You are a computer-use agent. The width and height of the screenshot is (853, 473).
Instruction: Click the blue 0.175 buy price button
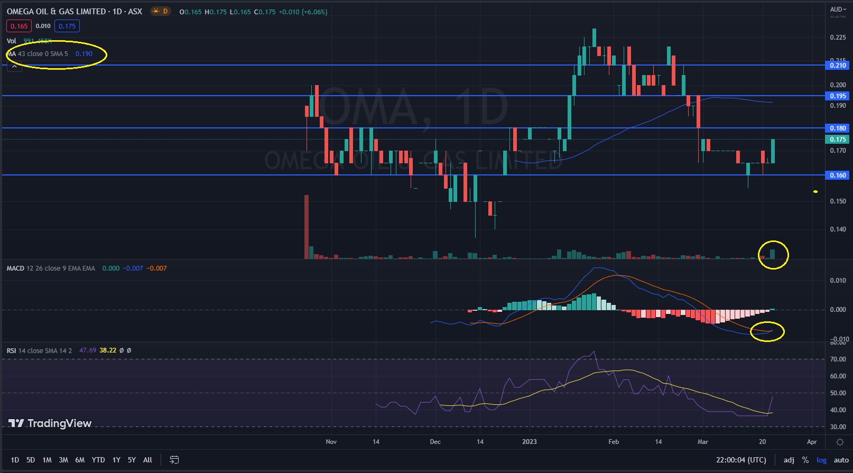pyautogui.click(x=67, y=26)
